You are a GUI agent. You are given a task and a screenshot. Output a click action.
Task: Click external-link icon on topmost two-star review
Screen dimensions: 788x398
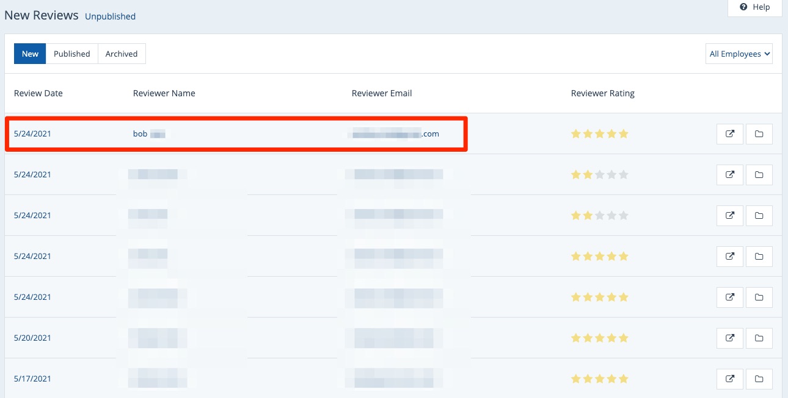coord(729,175)
